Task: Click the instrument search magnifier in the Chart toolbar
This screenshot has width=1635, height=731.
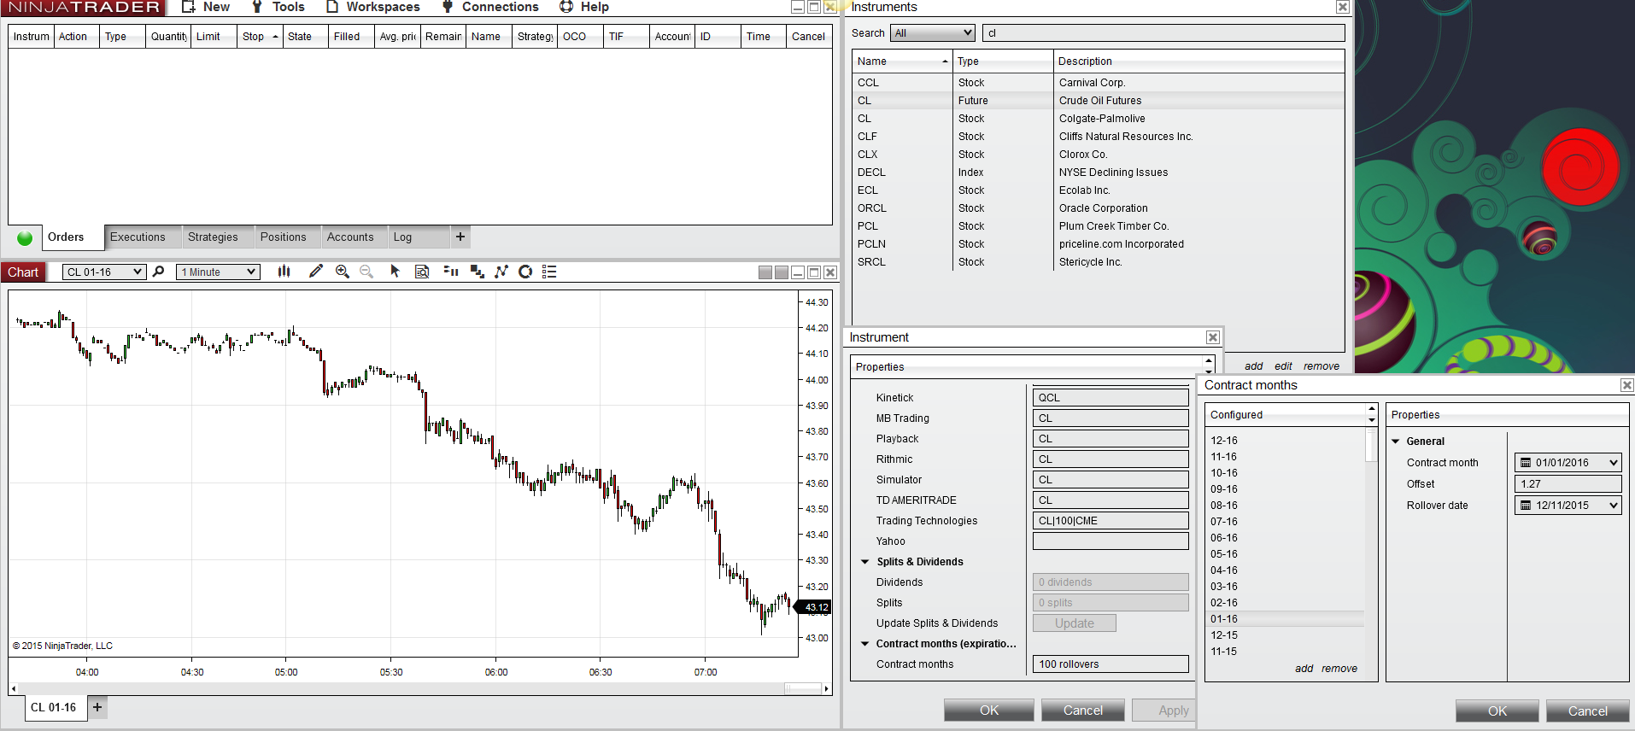Action: (158, 272)
